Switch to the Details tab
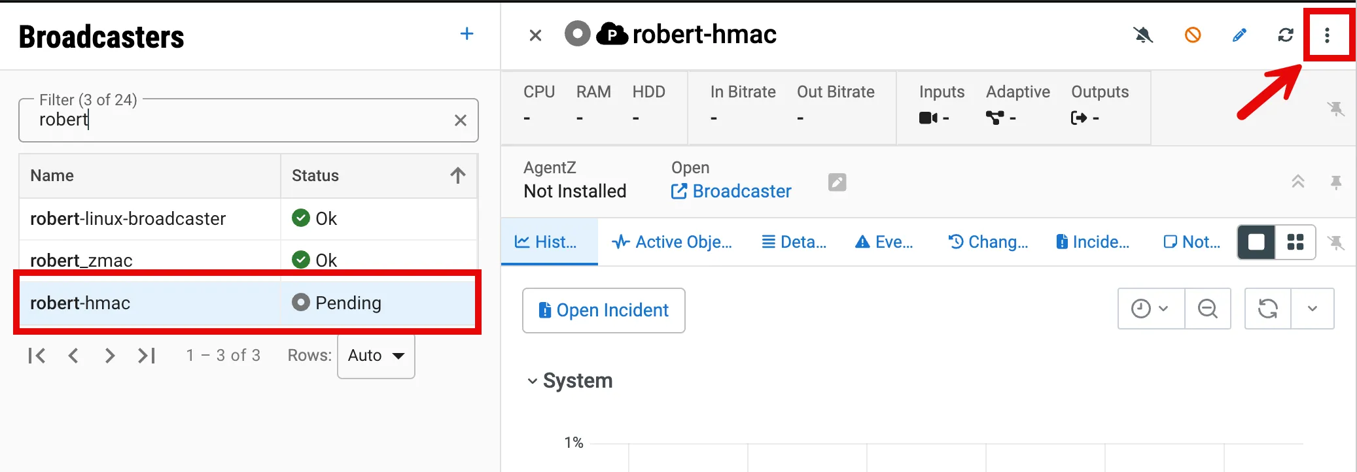Screen dimensions: 1357x472 (794, 242)
